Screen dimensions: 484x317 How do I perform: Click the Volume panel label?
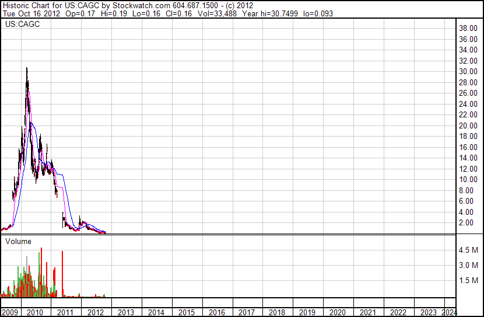point(19,241)
